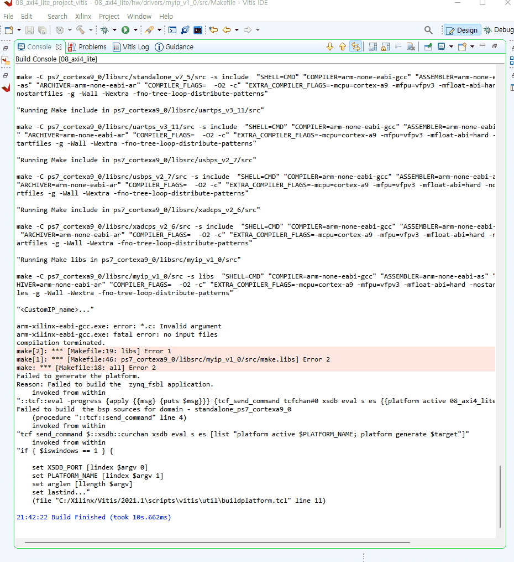Click the 'Build Console [08_axi4_lite]' header

tap(56, 59)
